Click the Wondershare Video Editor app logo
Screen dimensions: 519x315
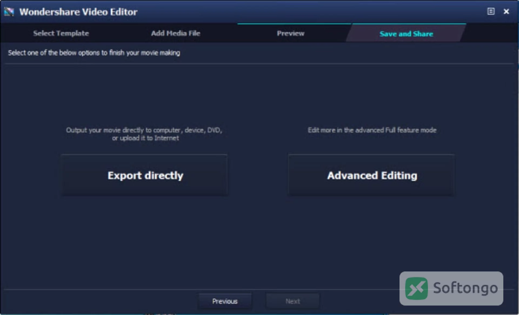(x=9, y=12)
